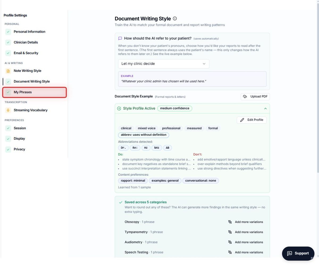The width and height of the screenshot is (319, 265).
Task: Click the Personal Information checkmark icon
Action: pos(8,32)
